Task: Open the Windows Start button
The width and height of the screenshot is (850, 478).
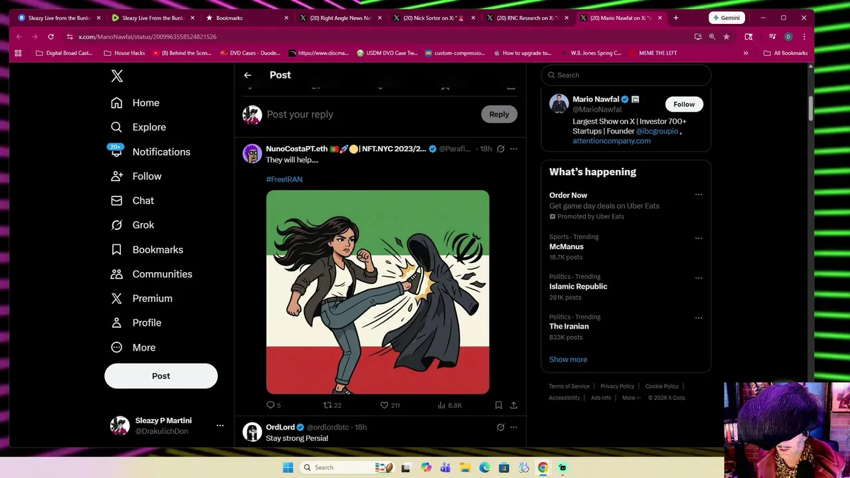Action: point(288,467)
